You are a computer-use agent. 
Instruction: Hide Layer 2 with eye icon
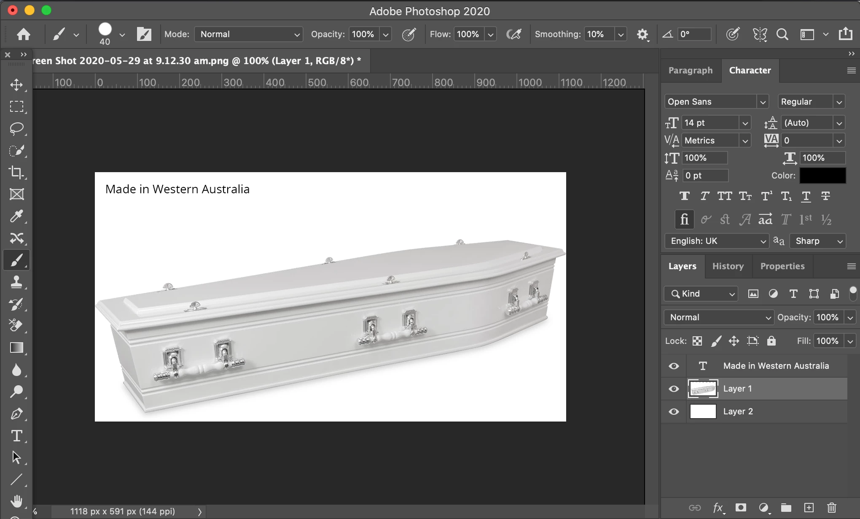674,411
